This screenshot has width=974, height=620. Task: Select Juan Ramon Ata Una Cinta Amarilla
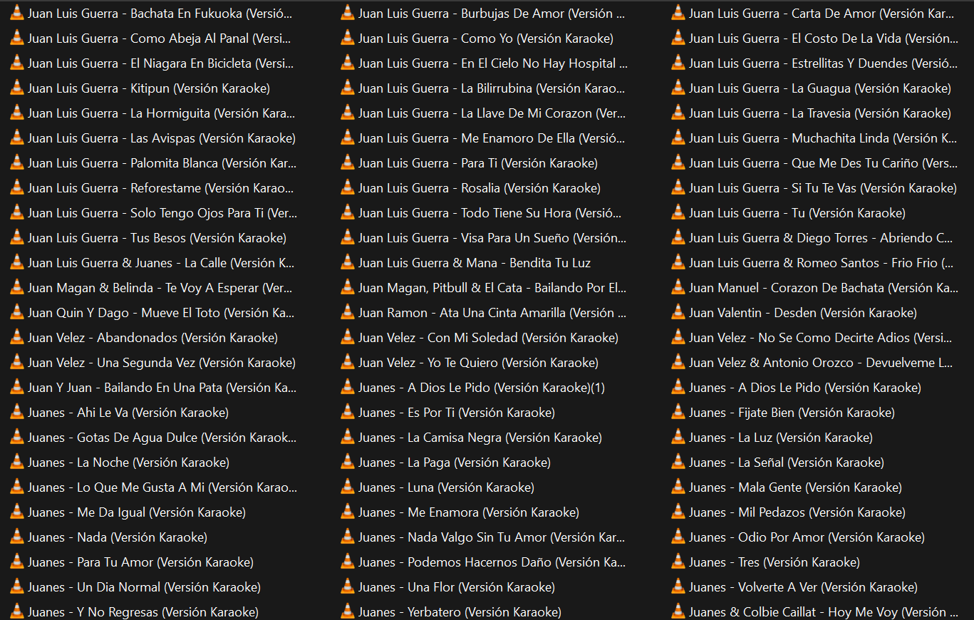492,313
